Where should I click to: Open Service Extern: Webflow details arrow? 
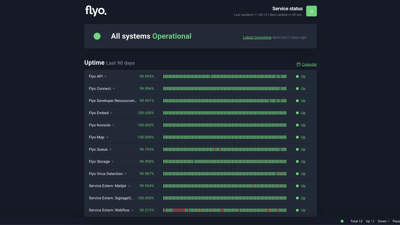132,210
